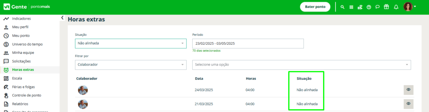Image resolution: width=429 pixels, height=112 pixels.
Task: View details of the 21/03/2025 entry
Action: coord(408,104)
